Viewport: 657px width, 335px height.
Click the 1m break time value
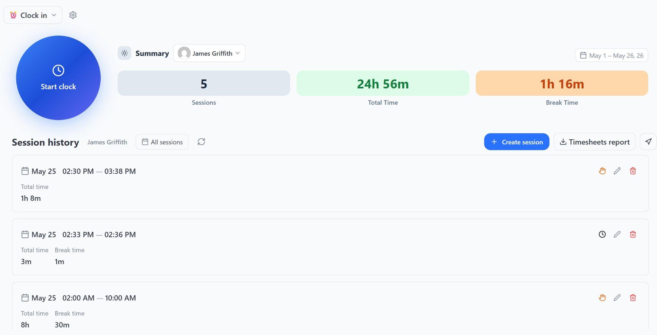(59, 262)
